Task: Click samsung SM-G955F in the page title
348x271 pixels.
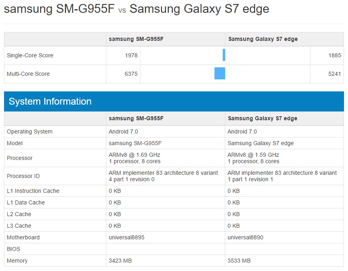Action: [x=59, y=10]
